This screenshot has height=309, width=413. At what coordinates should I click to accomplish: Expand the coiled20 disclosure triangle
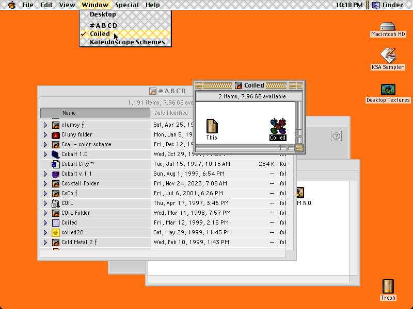[45, 233]
